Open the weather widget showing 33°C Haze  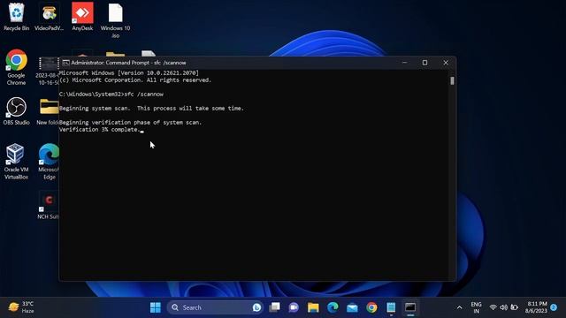21,307
